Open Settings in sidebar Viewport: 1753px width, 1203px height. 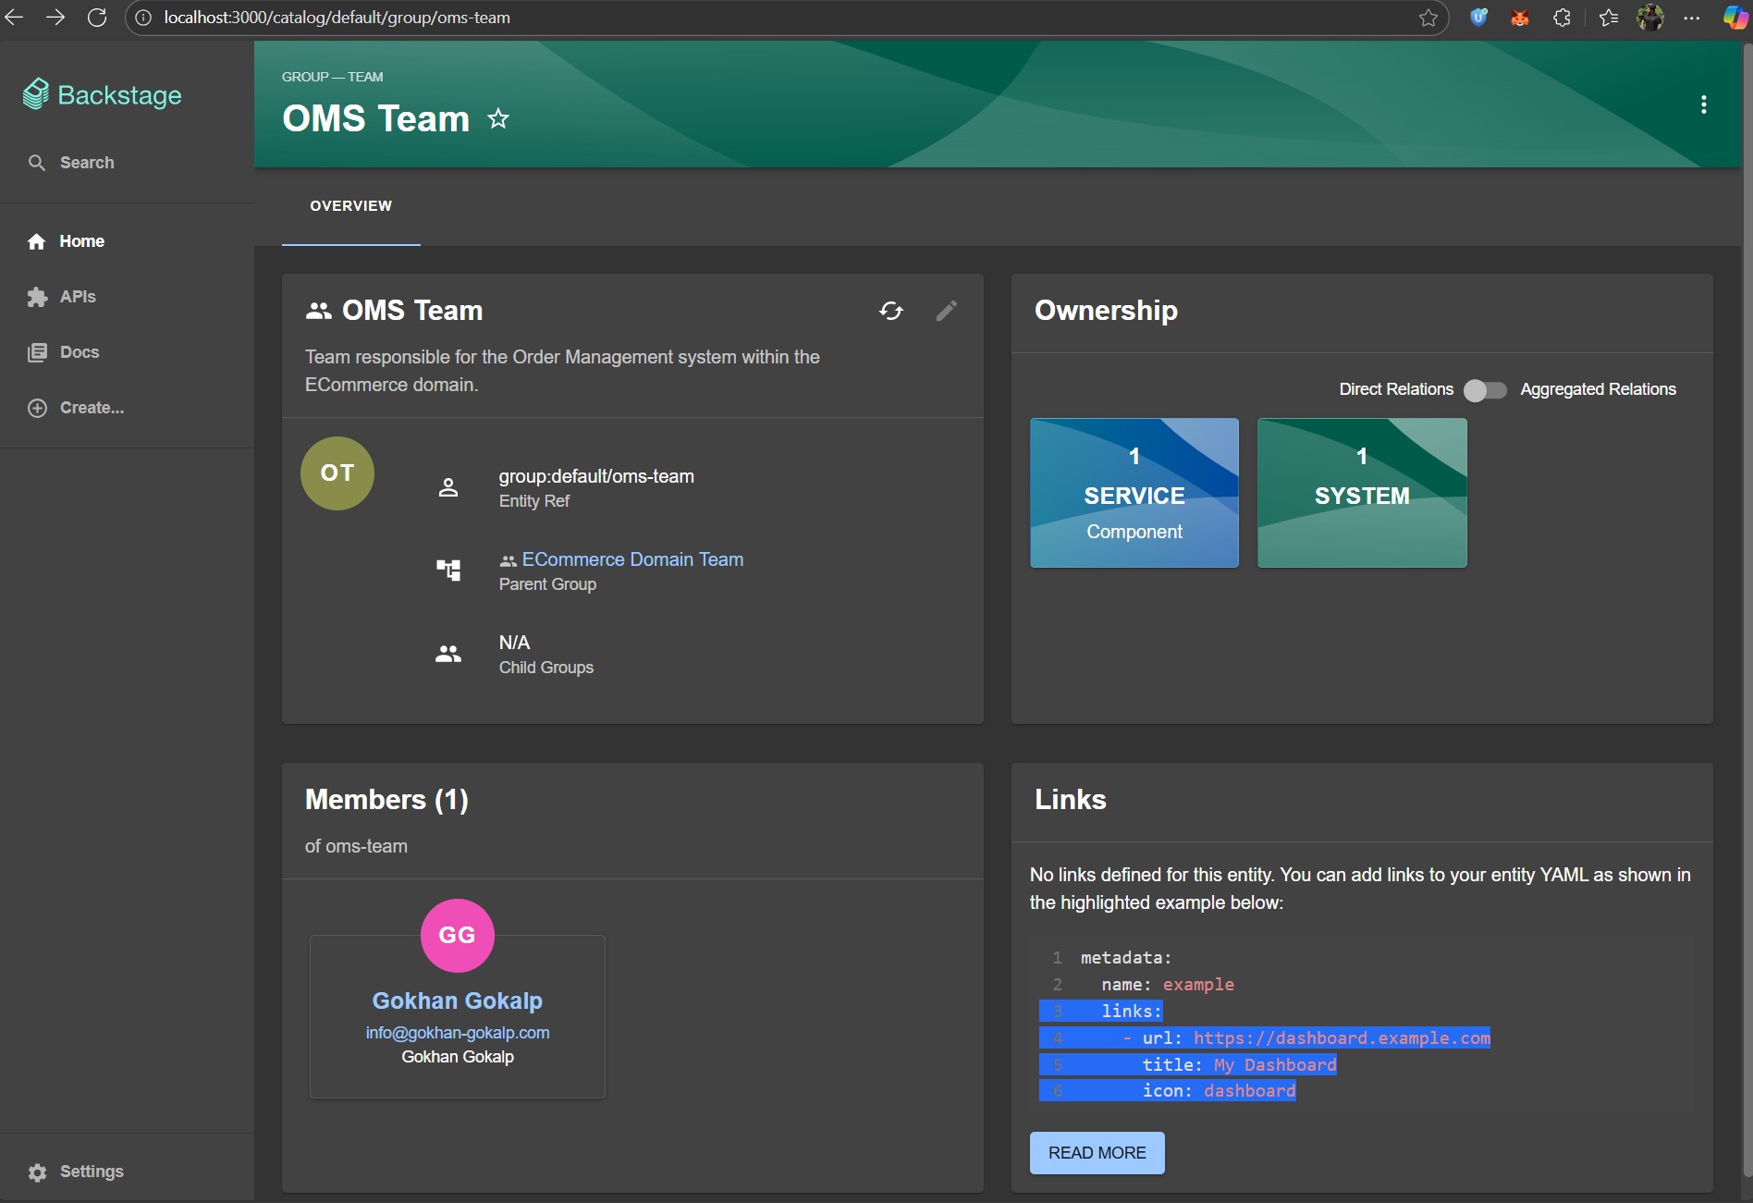click(76, 1172)
